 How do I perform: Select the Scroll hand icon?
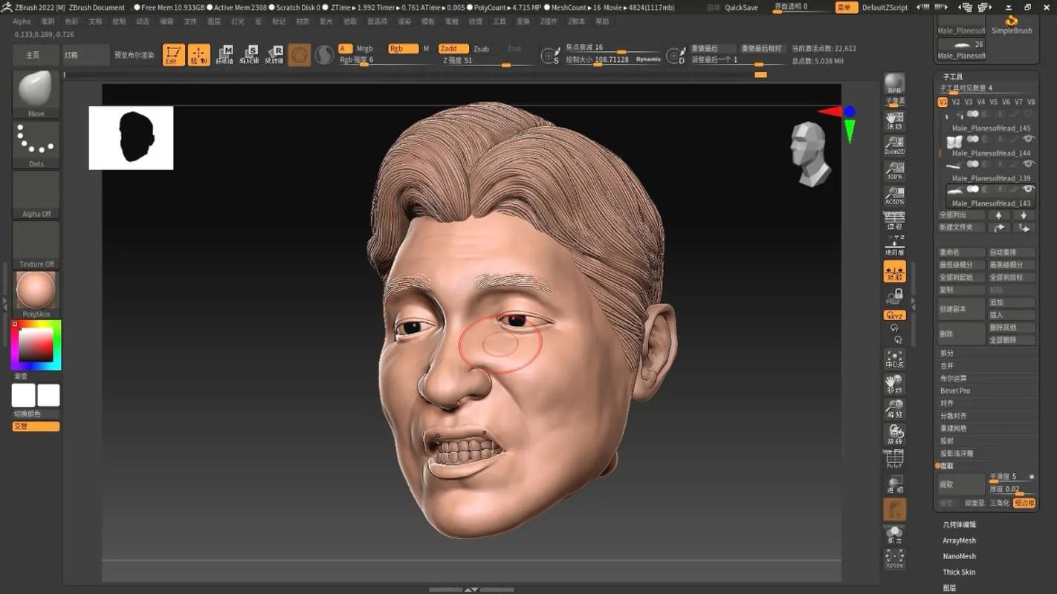(895, 120)
